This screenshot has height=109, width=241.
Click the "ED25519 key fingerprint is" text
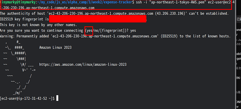tap(24, 19)
